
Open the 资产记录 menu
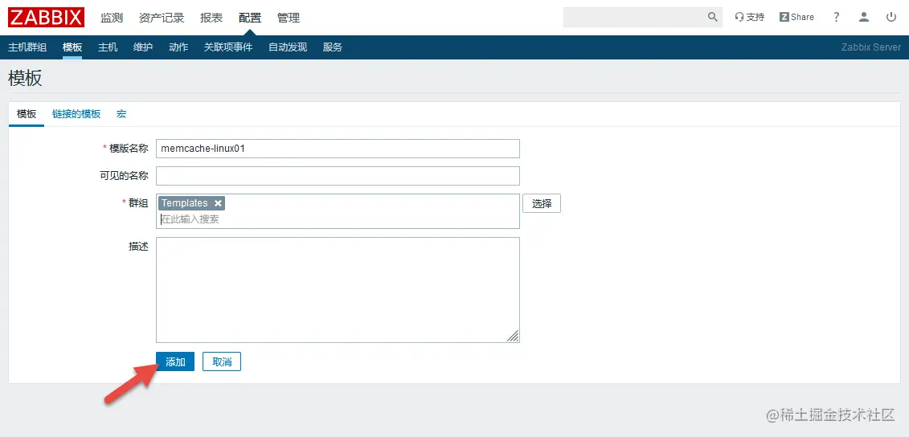click(162, 18)
